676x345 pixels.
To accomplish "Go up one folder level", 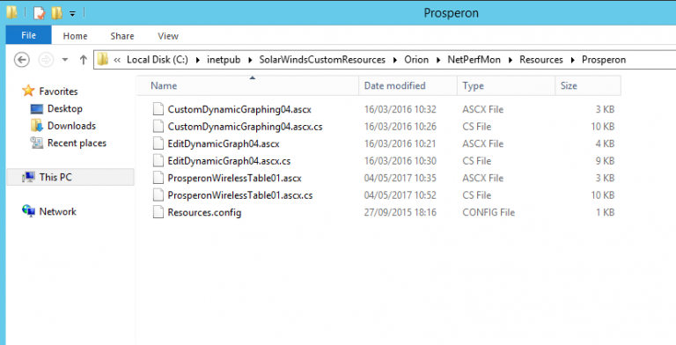I will [x=84, y=60].
